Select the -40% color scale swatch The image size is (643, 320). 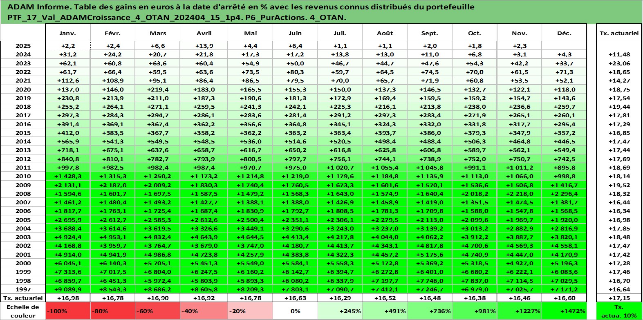coord(204,311)
